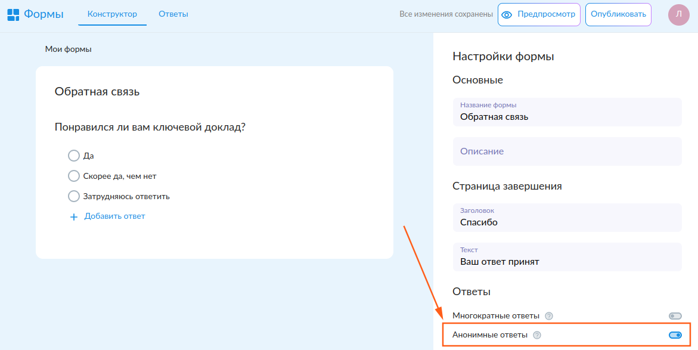Click the Настройки формы heading
Viewport: 698px width, 350px height.
coord(503,57)
